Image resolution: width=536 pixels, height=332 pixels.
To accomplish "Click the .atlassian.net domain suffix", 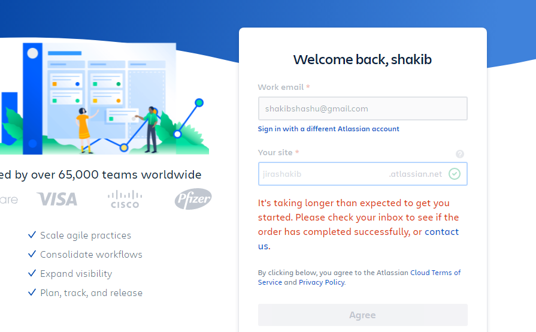I will [x=416, y=174].
